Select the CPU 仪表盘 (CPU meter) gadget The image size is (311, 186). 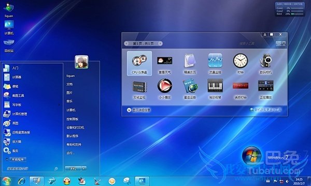tap(139, 64)
